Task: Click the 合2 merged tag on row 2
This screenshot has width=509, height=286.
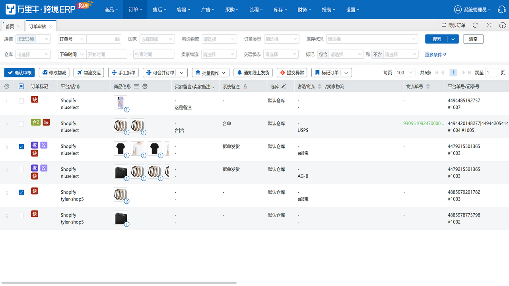Action: [36, 122]
